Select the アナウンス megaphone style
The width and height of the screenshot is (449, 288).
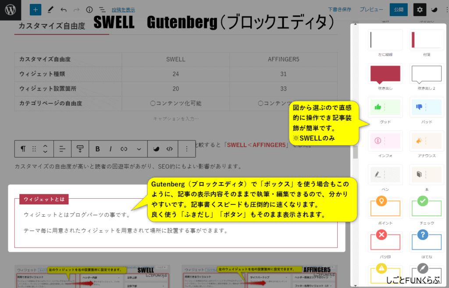point(427,141)
